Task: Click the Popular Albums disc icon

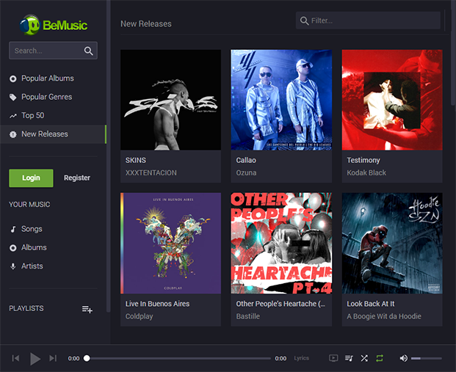Action: pyautogui.click(x=12, y=79)
